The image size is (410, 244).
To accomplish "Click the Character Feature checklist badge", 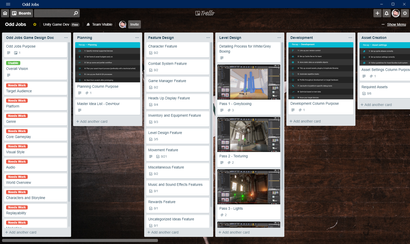I will 154,53.
